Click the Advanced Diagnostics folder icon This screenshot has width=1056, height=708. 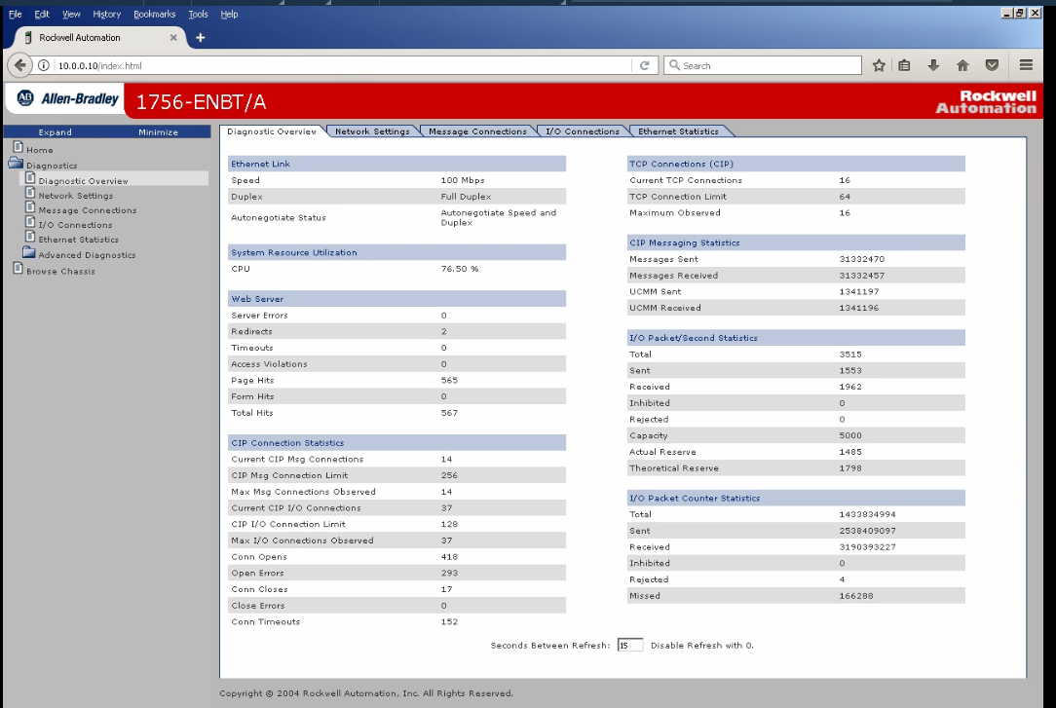(28, 251)
